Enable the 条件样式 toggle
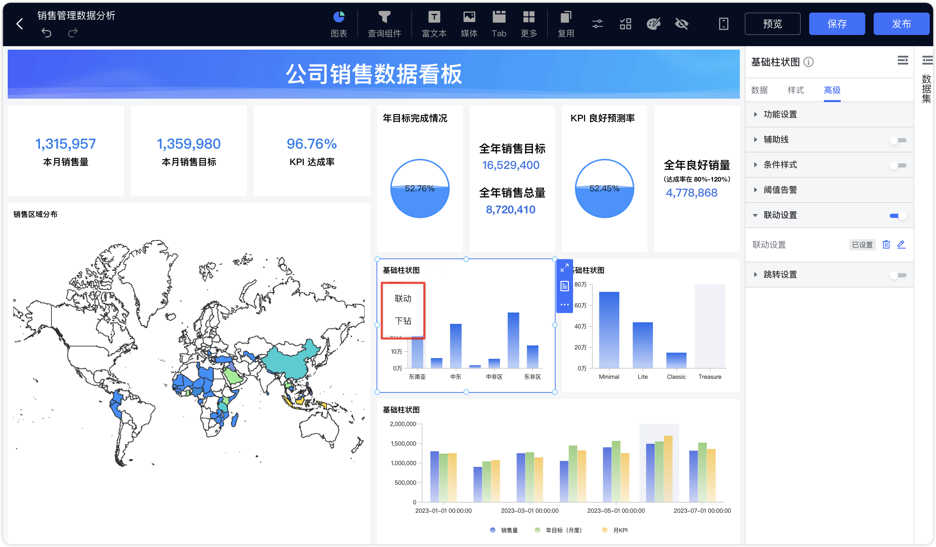Viewport: 936px width, 547px height. (x=898, y=165)
